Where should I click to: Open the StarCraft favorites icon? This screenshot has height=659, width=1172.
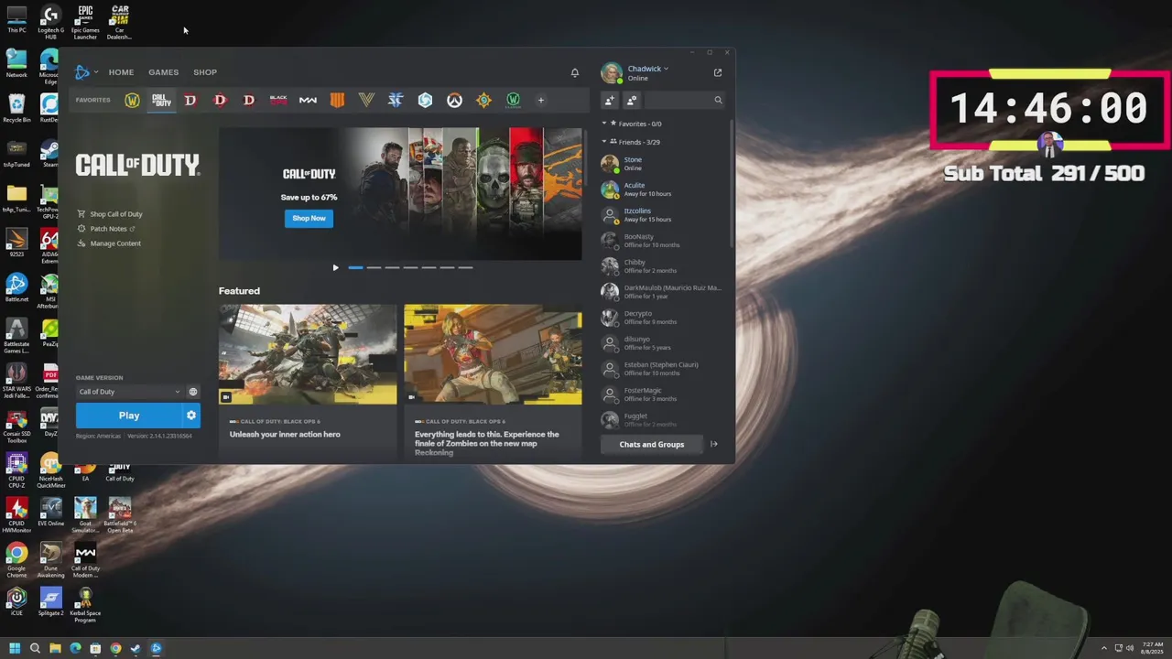coord(396,101)
